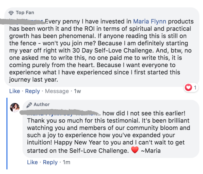Reply to the Top Fan testimonial comment
Screen dimensions: 203x174
(32, 91)
